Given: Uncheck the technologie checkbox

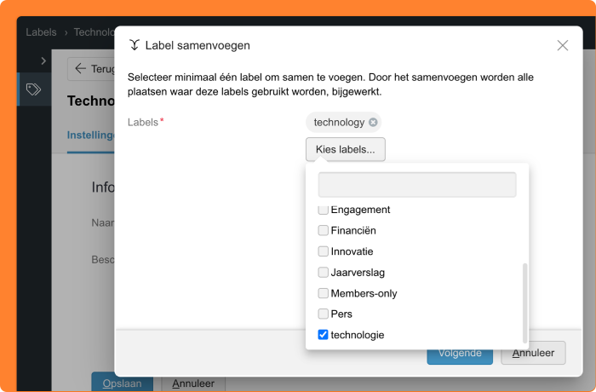Looking at the screenshot, I should (x=323, y=335).
